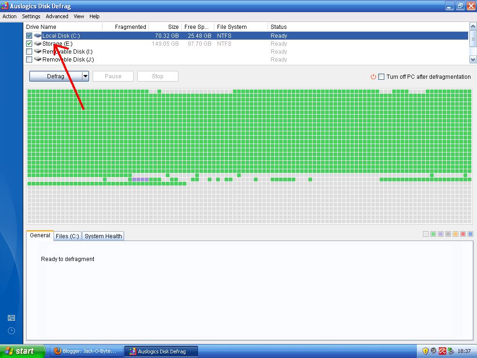
Task: Switch to the System Health tab
Action: click(103, 236)
